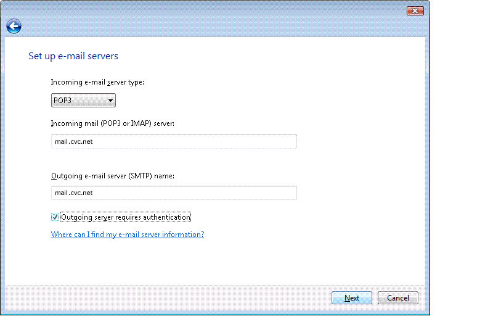493x324 pixels.
Task: Place cursor in incoming mail.cvc.net text
Action: point(74,142)
